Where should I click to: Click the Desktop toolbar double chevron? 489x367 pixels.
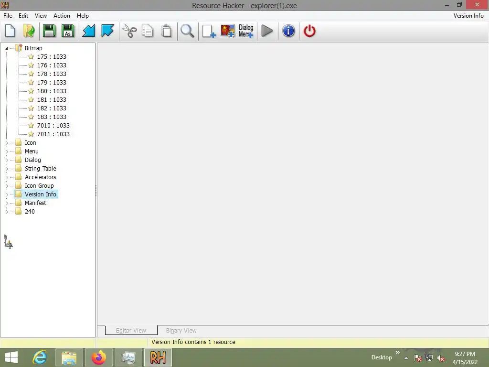click(x=398, y=352)
